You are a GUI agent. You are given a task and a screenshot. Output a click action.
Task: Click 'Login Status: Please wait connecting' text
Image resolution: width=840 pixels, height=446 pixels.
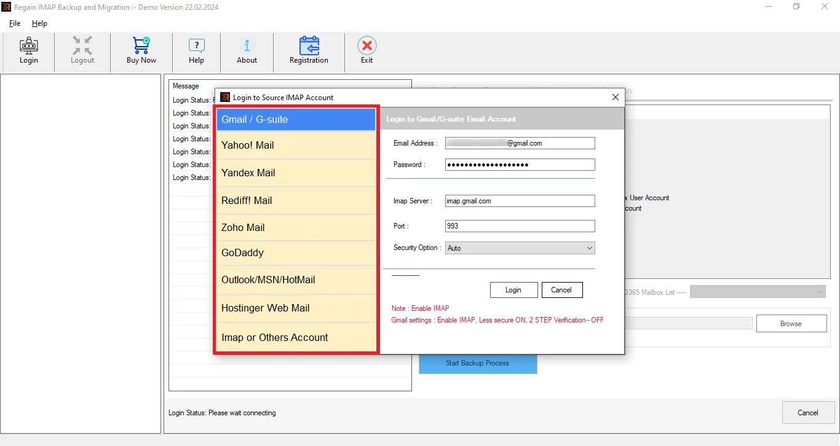coord(222,413)
